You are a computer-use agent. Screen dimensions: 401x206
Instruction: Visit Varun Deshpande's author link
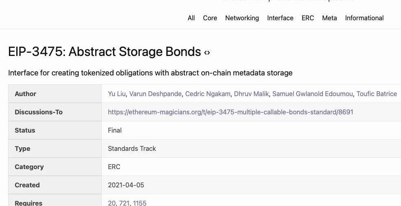point(155,94)
